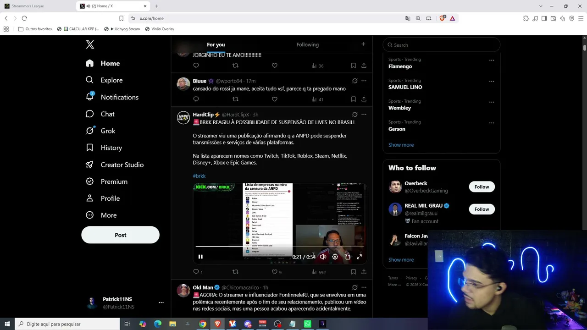This screenshot has width=587, height=330.
Task: View analytics of the HardClip post (592)
Action: 318,272
